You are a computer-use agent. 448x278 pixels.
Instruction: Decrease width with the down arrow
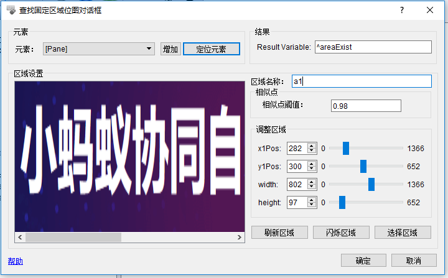pos(312,187)
